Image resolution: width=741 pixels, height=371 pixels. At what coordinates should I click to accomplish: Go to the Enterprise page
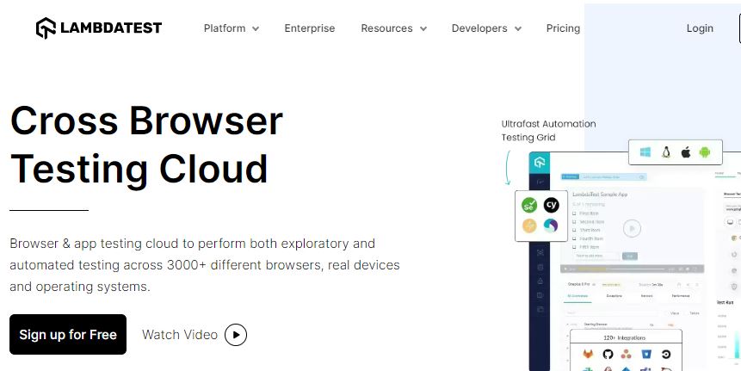tap(310, 28)
